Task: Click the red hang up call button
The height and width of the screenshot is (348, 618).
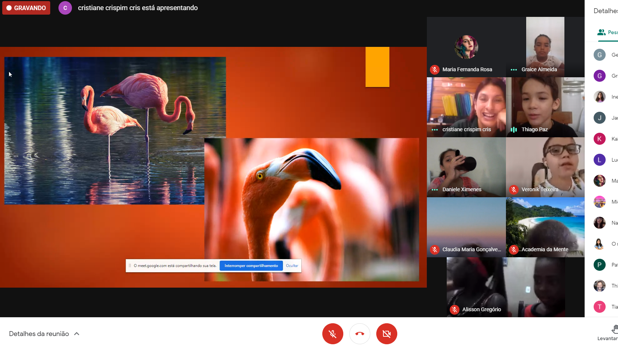Action: coord(359,333)
